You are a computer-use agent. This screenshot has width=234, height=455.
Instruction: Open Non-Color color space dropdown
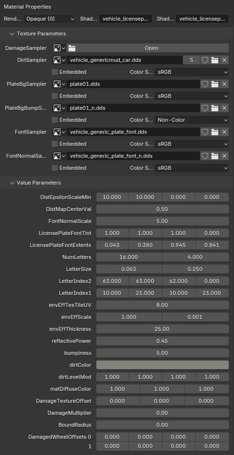[191, 120]
